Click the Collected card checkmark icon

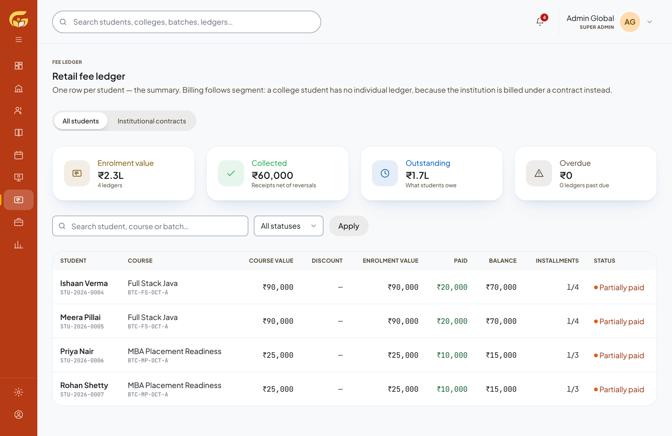(231, 173)
